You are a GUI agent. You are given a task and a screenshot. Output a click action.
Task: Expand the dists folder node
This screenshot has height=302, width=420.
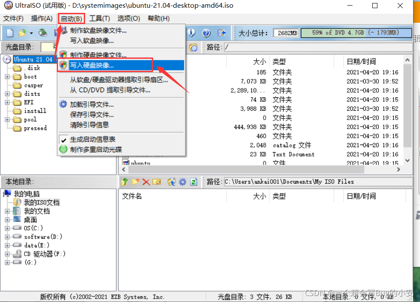pos(7,94)
